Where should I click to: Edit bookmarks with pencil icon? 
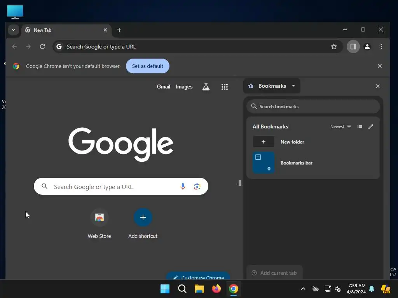(371, 126)
